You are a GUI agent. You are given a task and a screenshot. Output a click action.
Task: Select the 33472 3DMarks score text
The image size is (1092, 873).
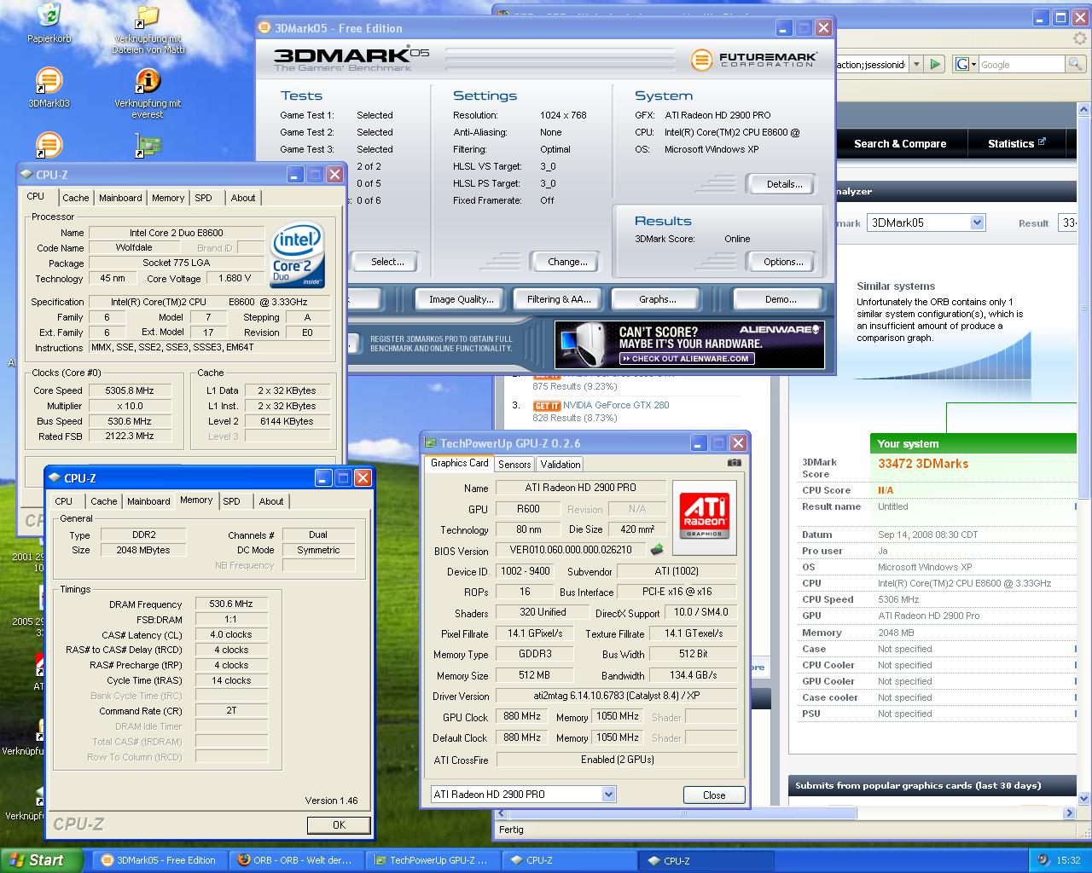923,464
